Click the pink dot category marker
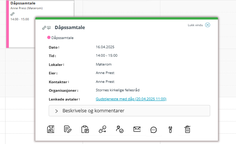The width and height of the screenshot is (236, 144). pyautogui.click(x=49, y=38)
